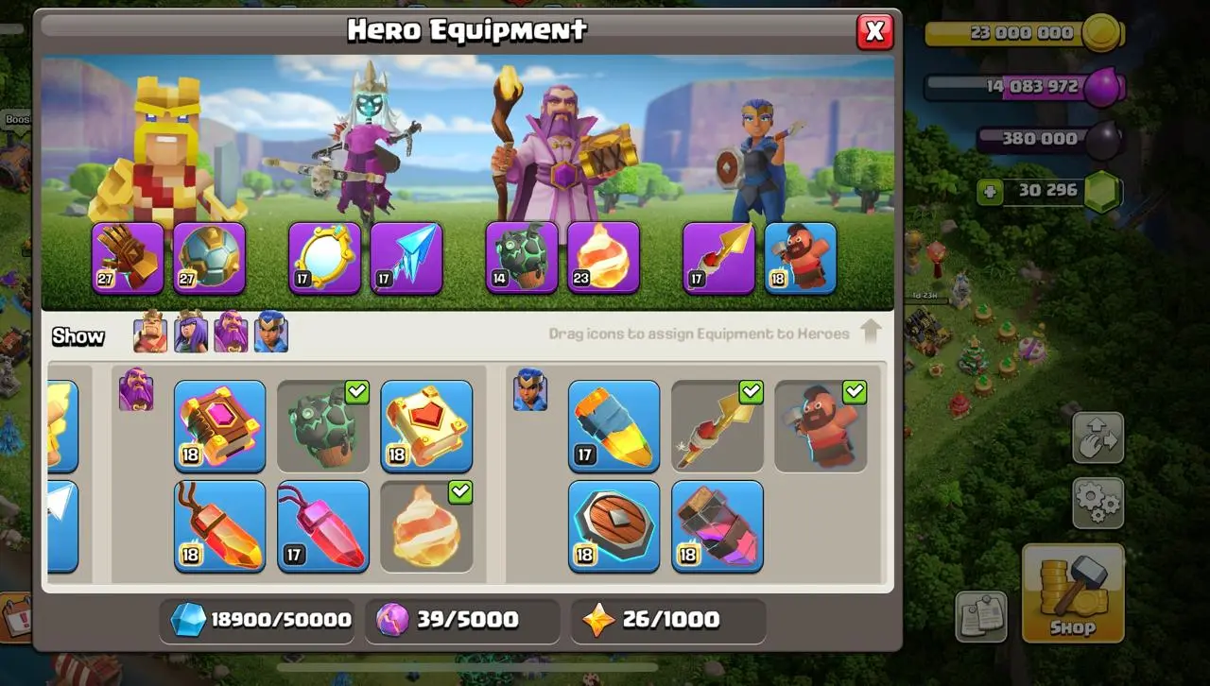Screen dimensions: 1210x686
Task: Pick the Seeking Shield equipment
Action: coord(614,526)
